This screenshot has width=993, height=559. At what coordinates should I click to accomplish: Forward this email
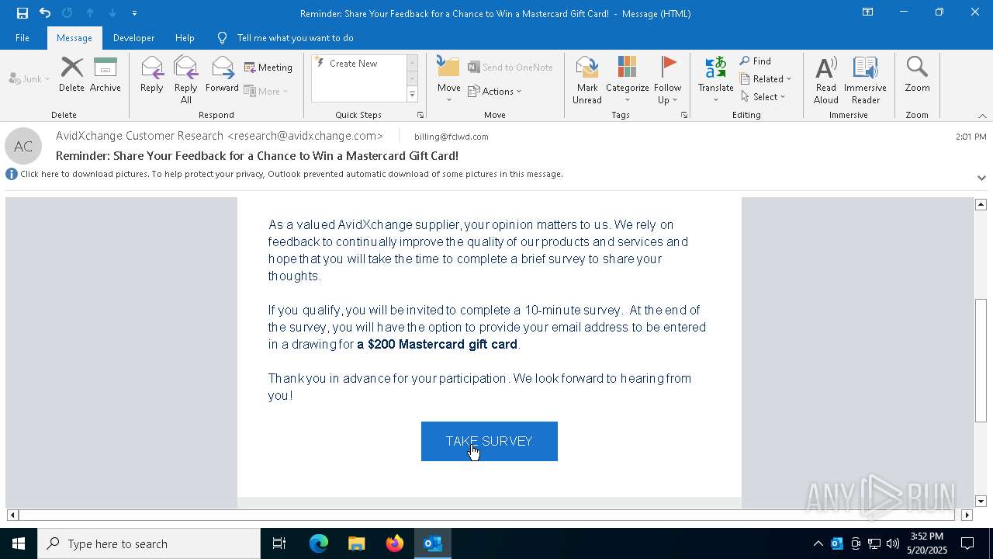point(222,75)
